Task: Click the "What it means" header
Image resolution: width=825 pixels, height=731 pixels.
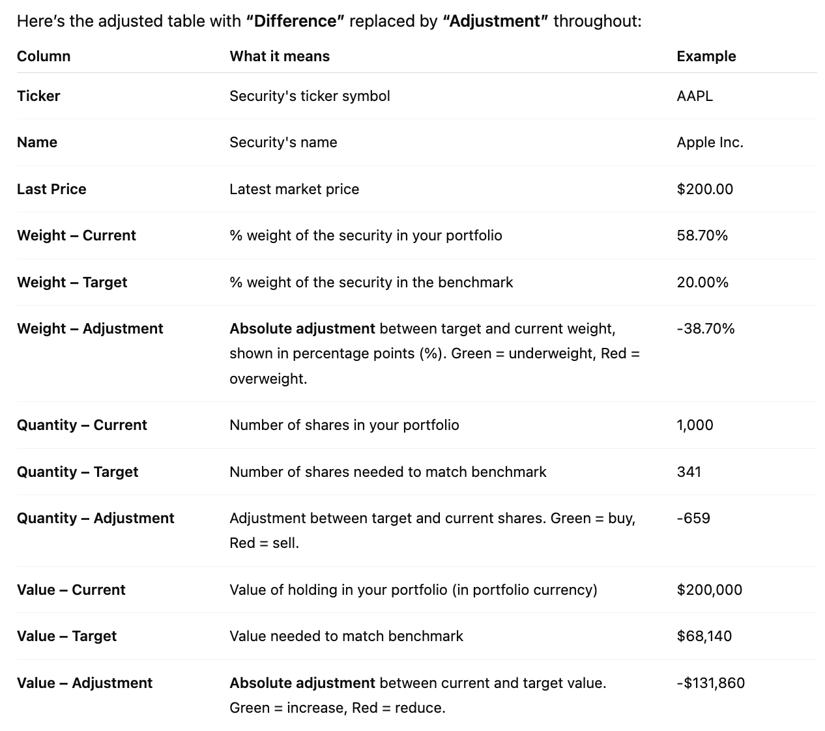Action: [x=280, y=56]
